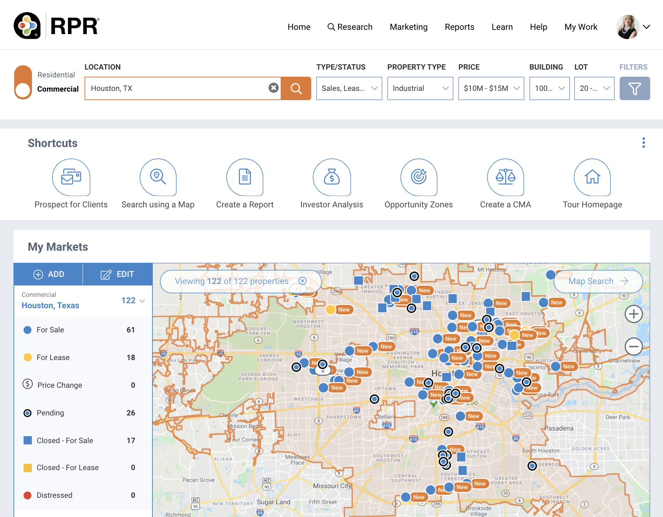
Task: Clear the location search text
Action: click(x=274, y=88)
